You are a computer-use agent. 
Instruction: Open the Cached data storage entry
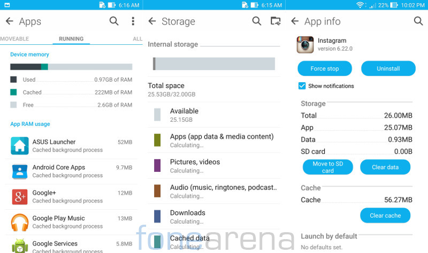click(x=213, y=242)
